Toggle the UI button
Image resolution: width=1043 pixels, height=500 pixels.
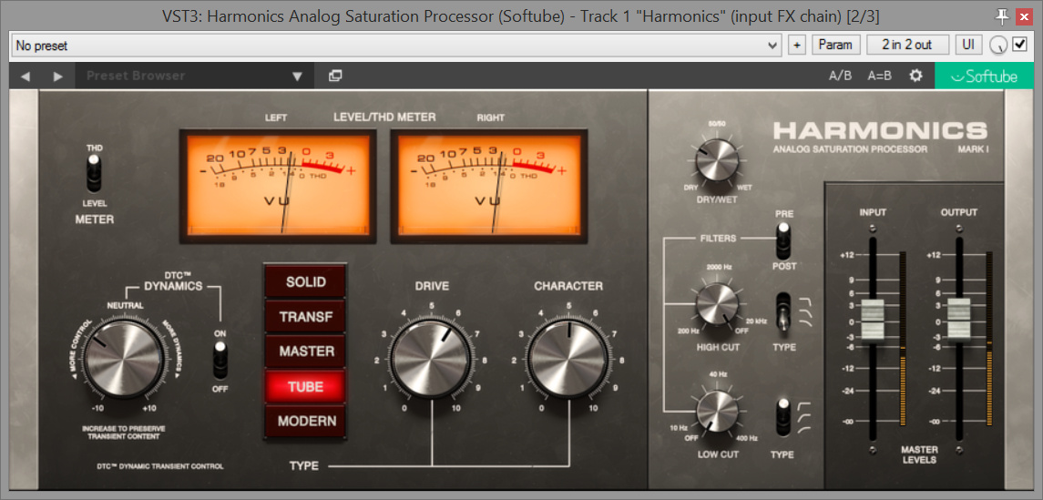coord(968,46)
